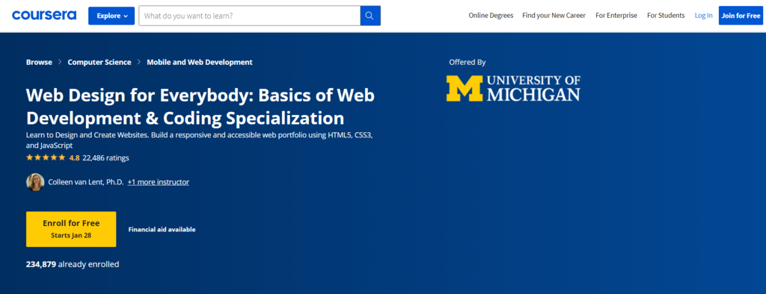
Task: Open the For Students page
Action: (666, 16)
